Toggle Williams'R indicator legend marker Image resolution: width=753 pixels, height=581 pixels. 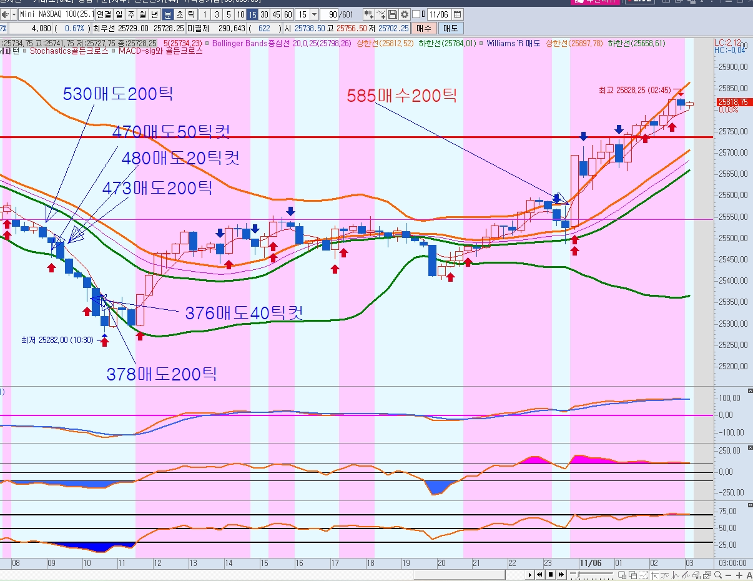[x=483, y=44]
